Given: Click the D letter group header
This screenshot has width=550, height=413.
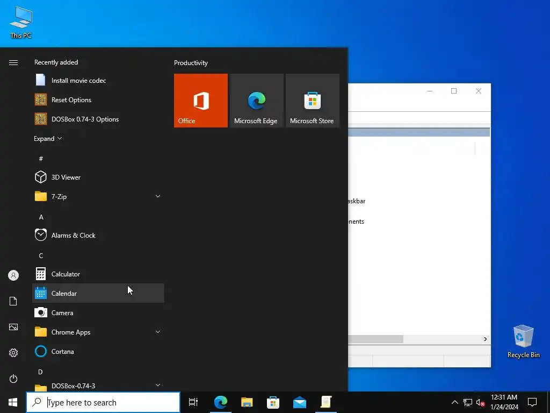Looking at the screenshot, I should (41, 372).
